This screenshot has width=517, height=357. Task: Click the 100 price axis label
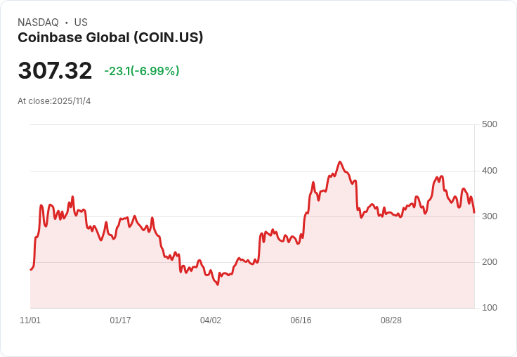490,308
